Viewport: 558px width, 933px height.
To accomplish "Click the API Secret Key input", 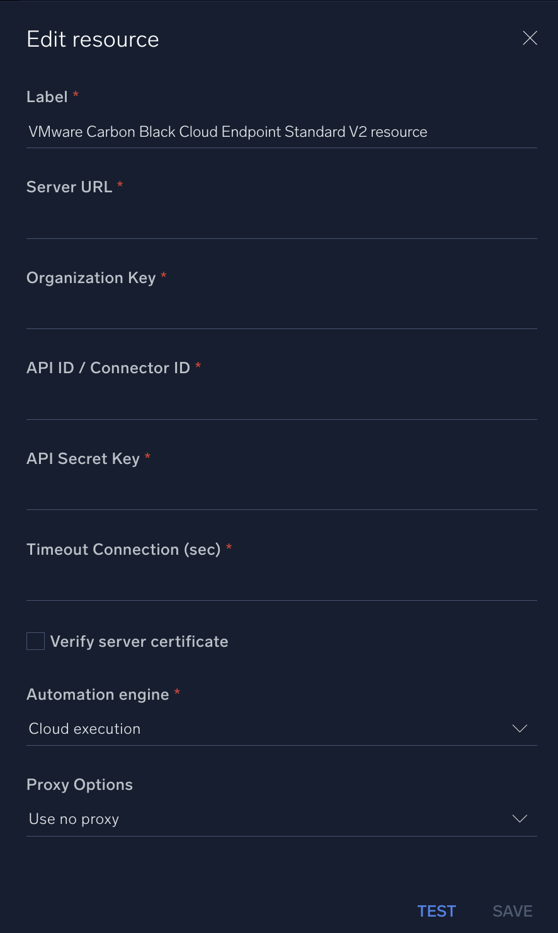I will [x=282, y=495].
